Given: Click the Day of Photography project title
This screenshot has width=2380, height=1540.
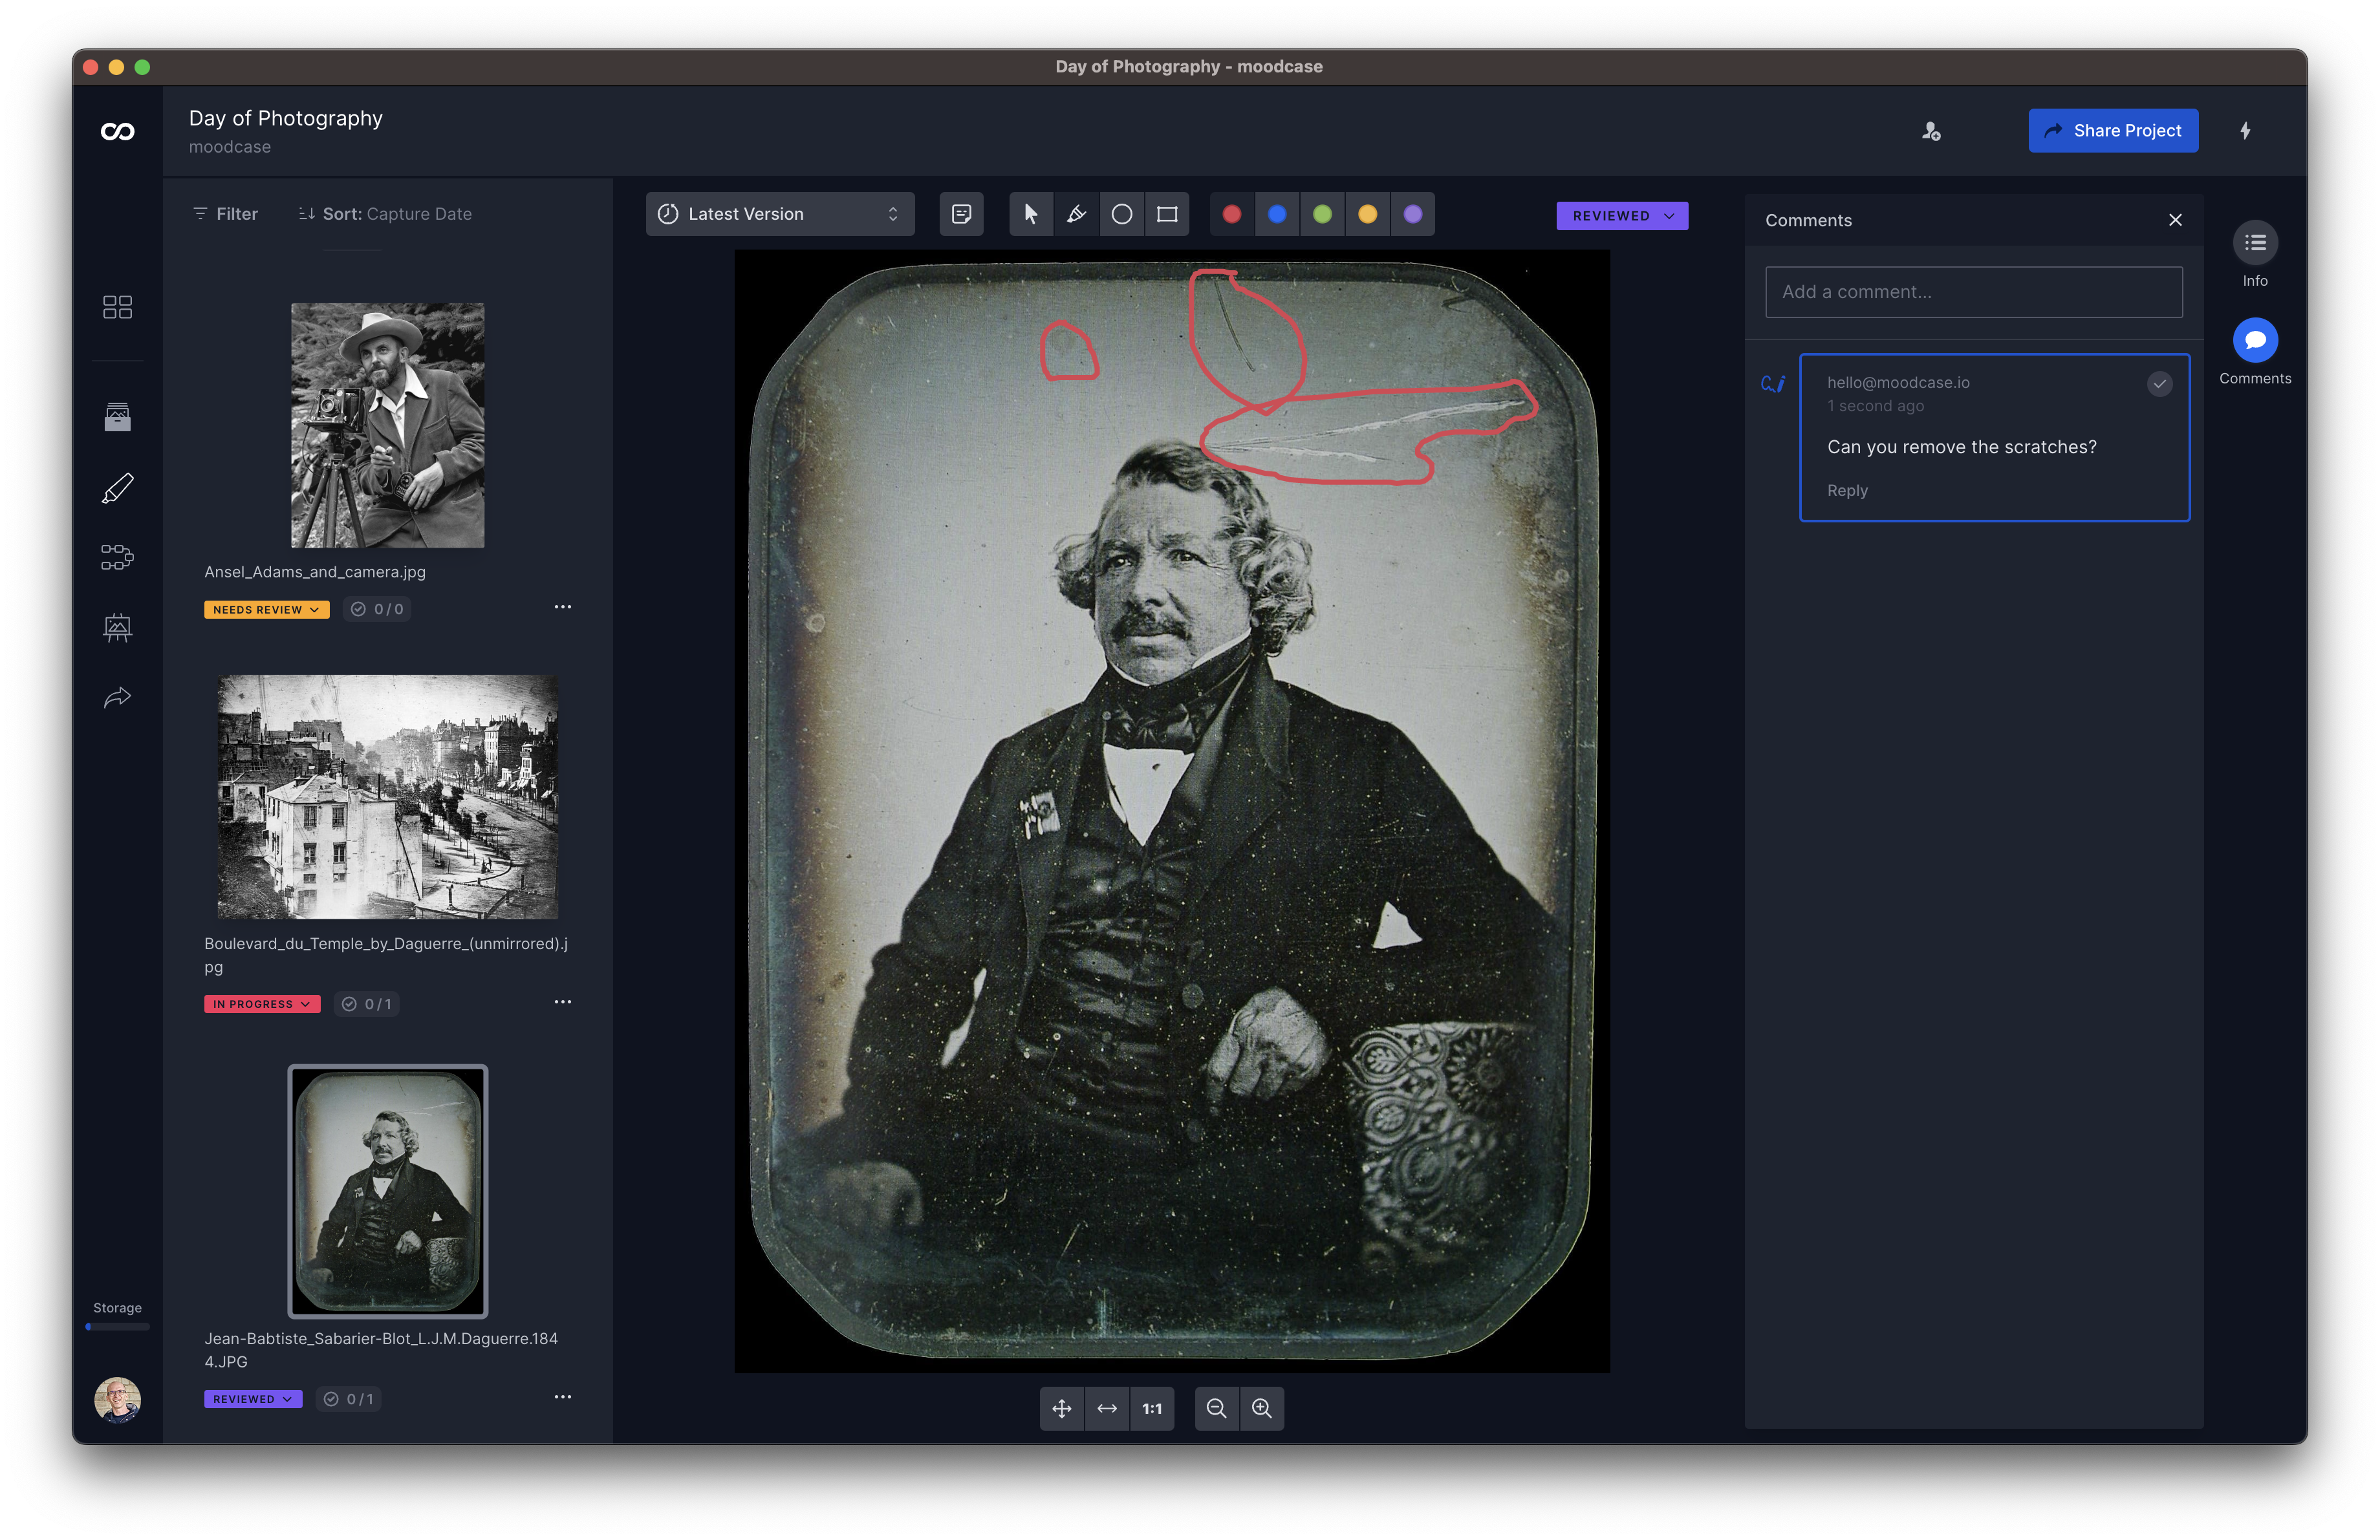Looking at the screenshot, I should [x=286, y=118].
